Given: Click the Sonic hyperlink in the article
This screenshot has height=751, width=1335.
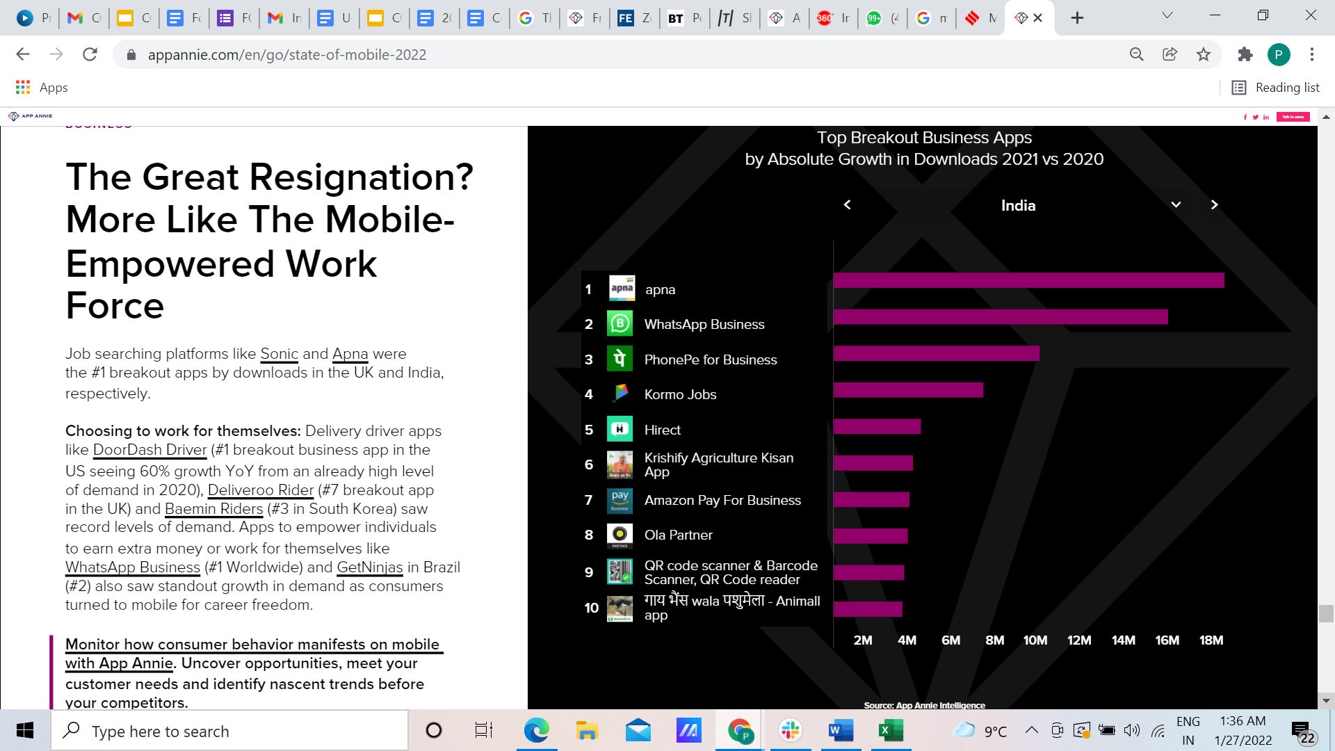Looking at the screenshot, I should (279, 353).
